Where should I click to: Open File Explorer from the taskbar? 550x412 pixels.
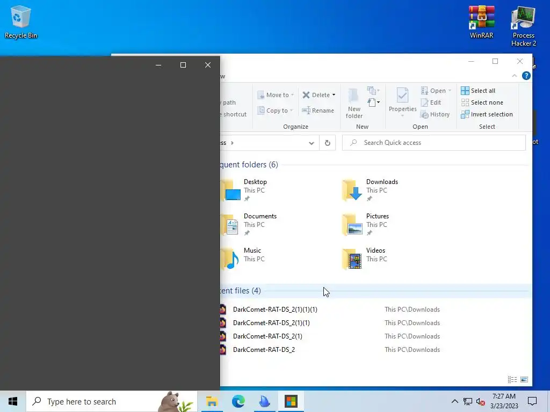tap(212, 401)
